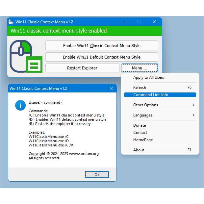Click the 'www.sordum.org' copyright line

pos(64,154)
